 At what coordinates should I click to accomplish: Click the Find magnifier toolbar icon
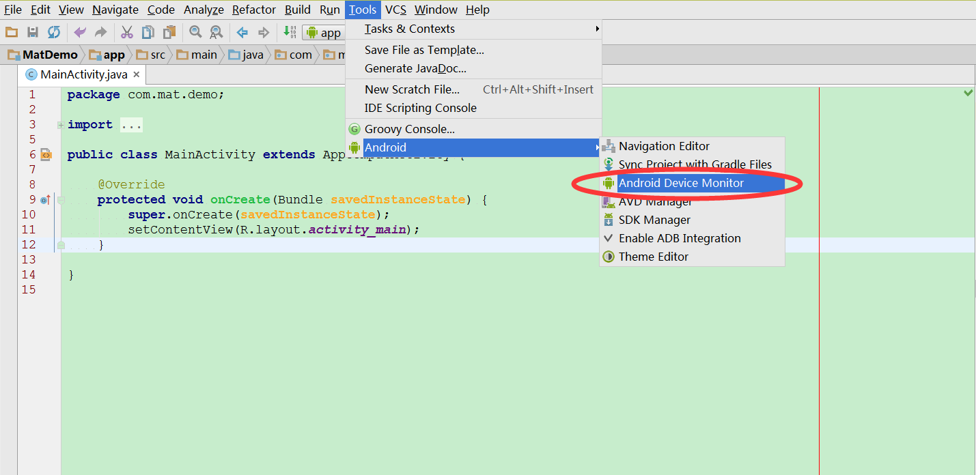coord(195,32)
